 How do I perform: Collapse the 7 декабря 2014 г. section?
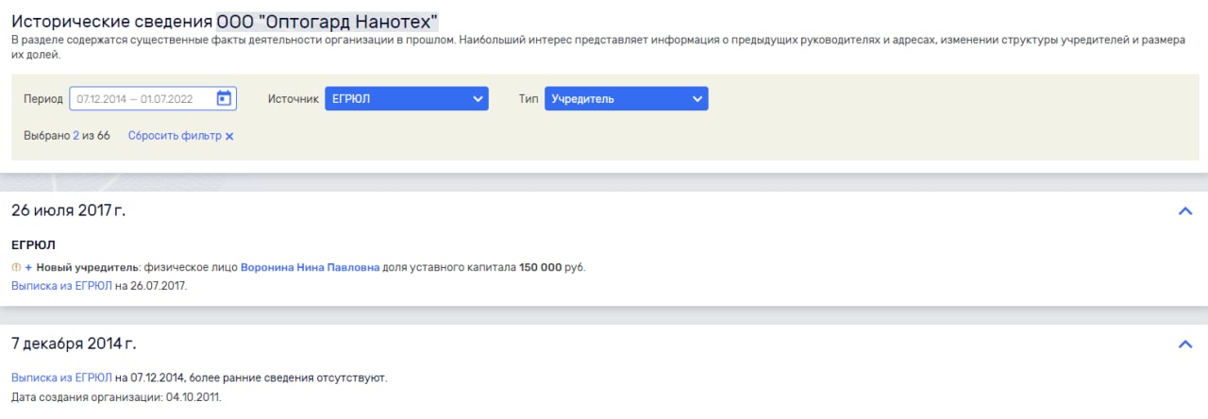(x=1186, y=344)
